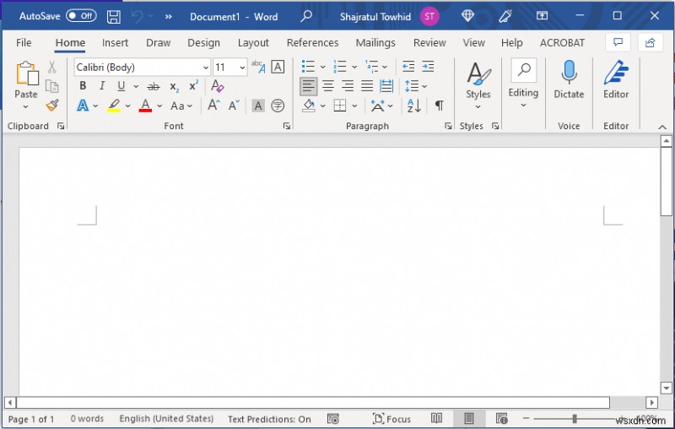Open the Editor pane
Screen dimensions: 675x429
(616, 80)
